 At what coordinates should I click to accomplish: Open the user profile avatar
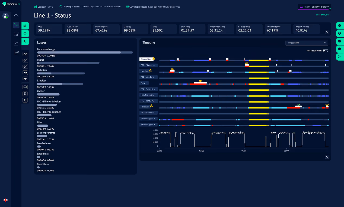tap(5, 16)
